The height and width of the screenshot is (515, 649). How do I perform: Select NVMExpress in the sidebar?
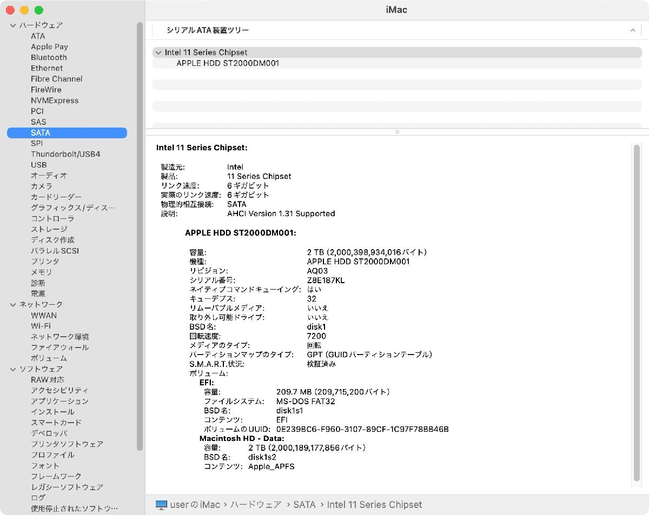point(54,101)
